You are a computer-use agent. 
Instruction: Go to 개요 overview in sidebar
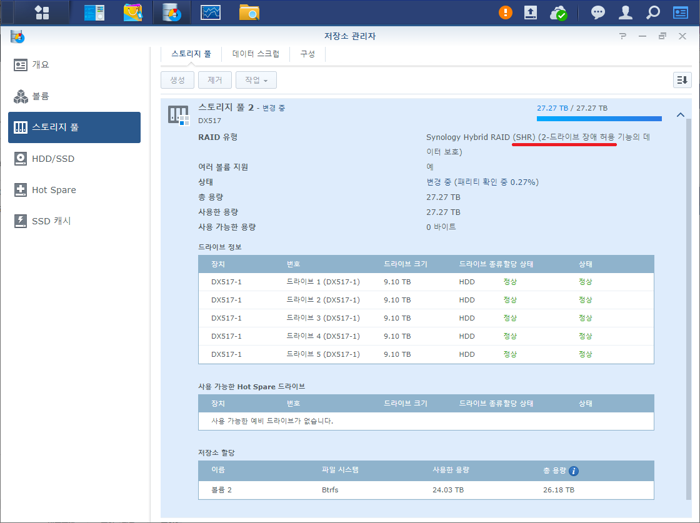pyautogui.click(x=74, y=65)
